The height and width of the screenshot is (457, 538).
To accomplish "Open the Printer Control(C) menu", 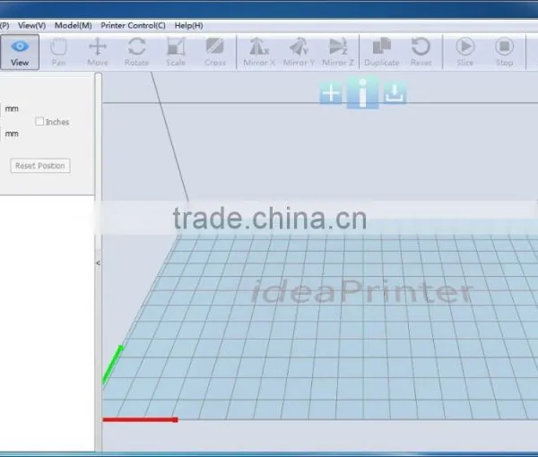I will [133, 25].
